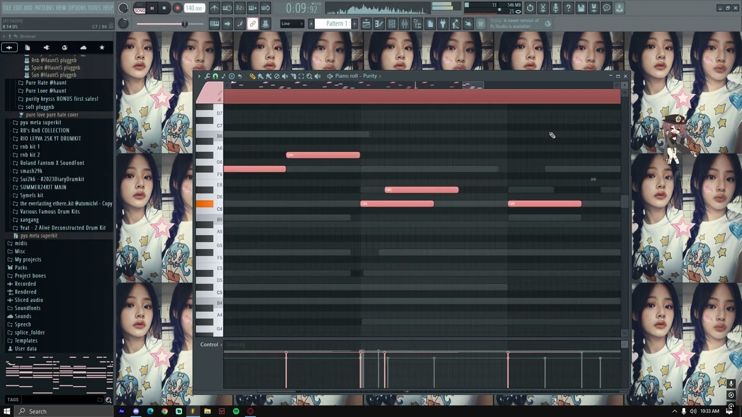742x417 pixels.
Task: Expand the pyu meta superkit folder
Action: pos(41,123)
